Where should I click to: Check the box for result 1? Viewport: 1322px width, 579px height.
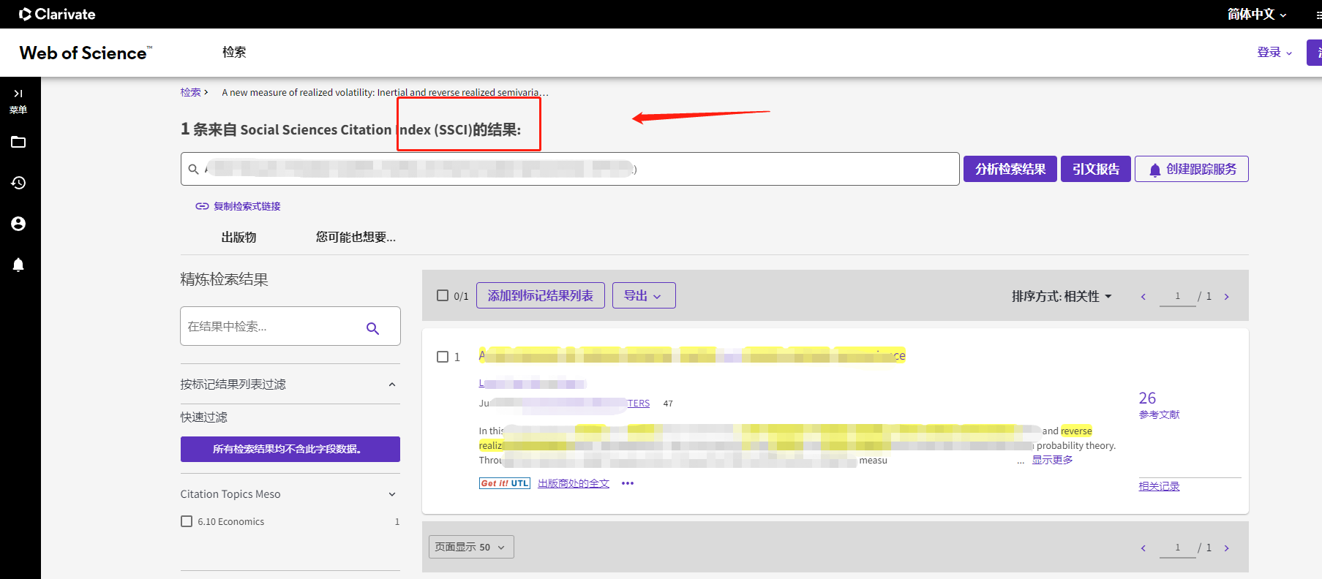[443, 357]
